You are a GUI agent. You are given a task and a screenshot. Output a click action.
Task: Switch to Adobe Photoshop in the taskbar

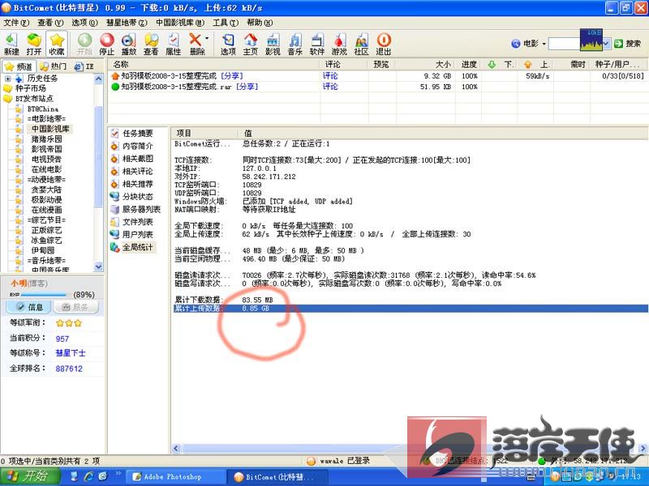(175, 477)
